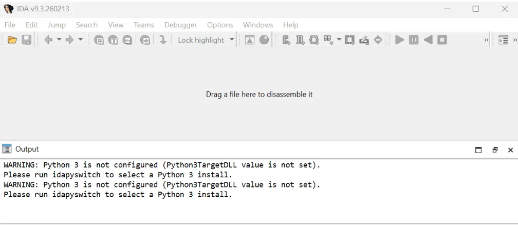Screen dimensions: 518x225
Task: Expand the jump back history dropdown arrow
Action: (x=59, y=40)
